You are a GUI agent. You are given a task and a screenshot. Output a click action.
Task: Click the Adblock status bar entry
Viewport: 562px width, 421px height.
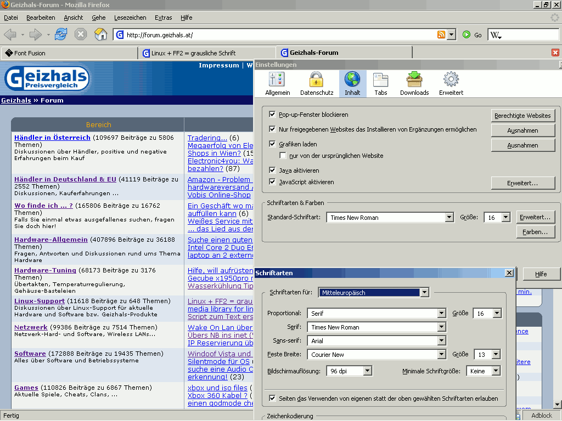tap(542, 416)
